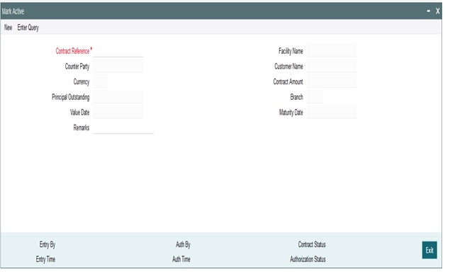Screen dimensions: 450x276
Task: Click the Customer Name field
Action: point(332,67)
